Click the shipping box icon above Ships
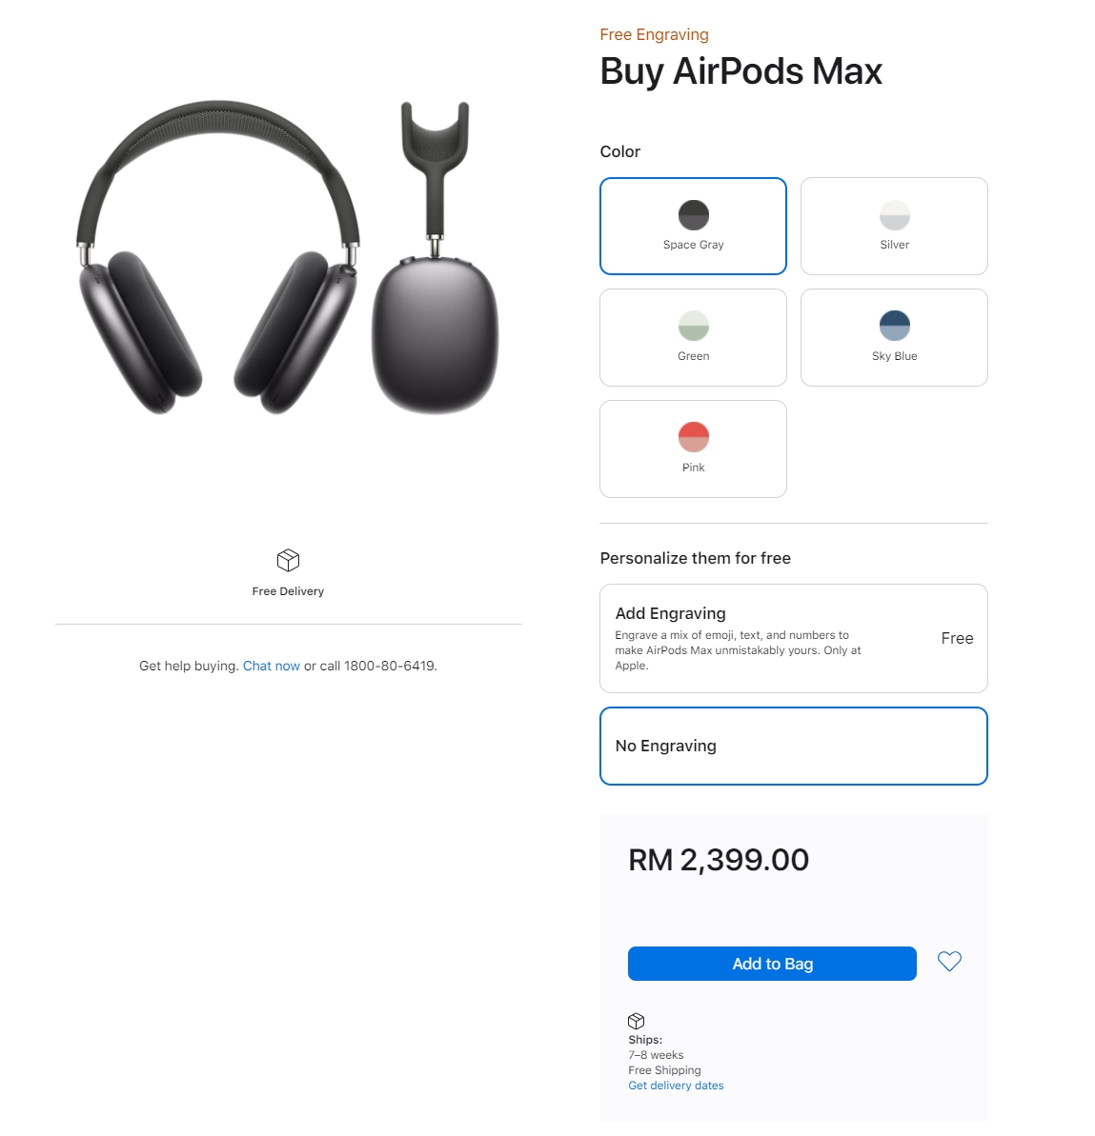1095x1136 pixels. pos(636,1021)
